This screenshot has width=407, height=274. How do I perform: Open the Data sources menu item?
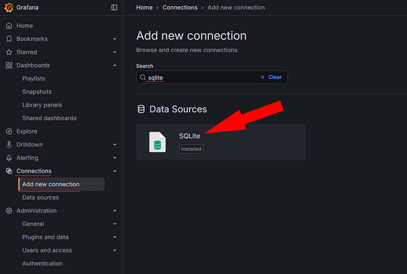click(40, 197)
